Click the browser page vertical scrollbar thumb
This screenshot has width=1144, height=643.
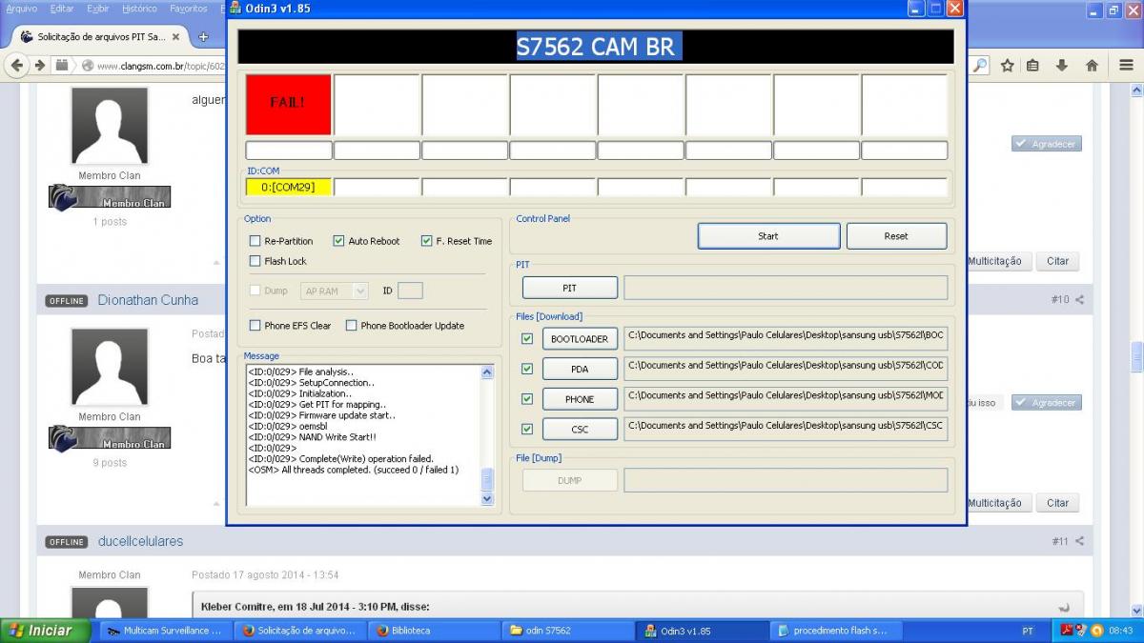[x=1136, y=356]
